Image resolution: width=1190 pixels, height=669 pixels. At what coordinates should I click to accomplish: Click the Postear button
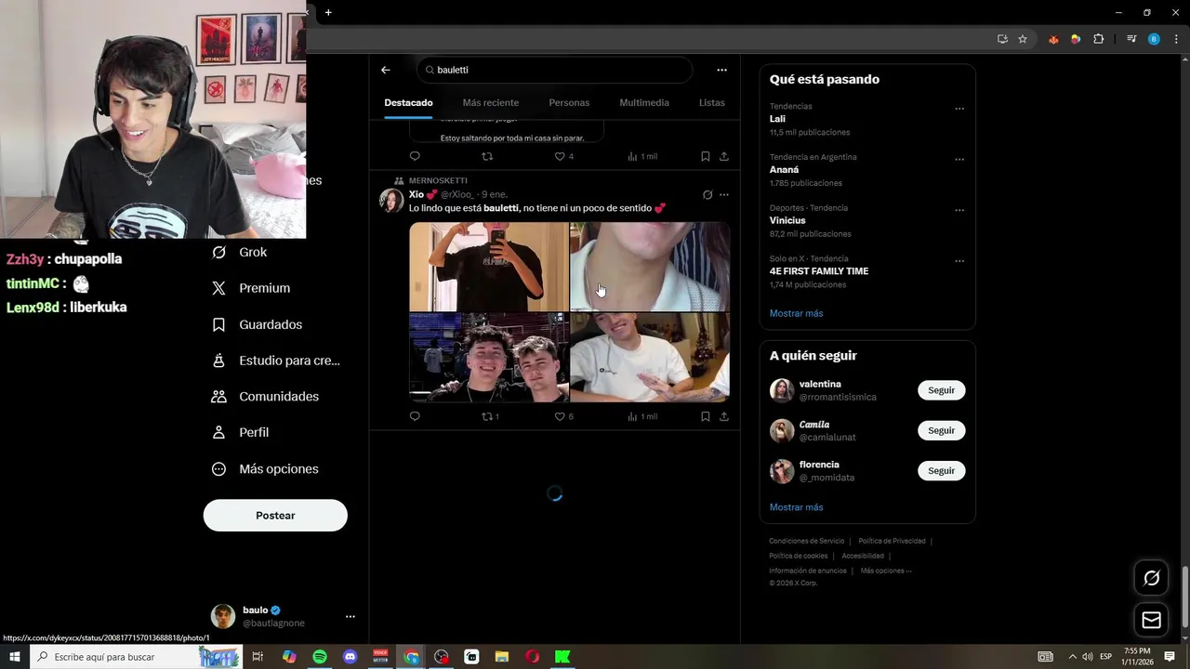coord(275,516)
